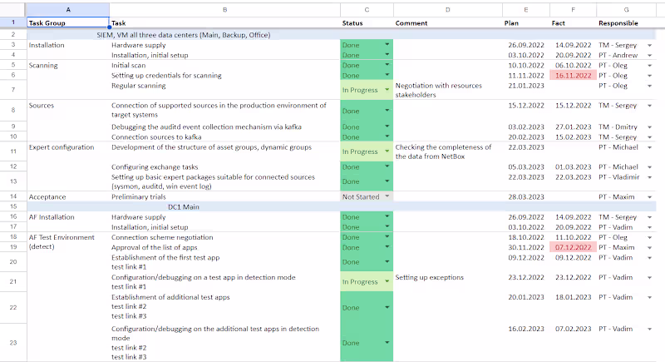Open the Not Started status dropdown
The height and width of the screenshot is (362, 665).
pos(387,196)
